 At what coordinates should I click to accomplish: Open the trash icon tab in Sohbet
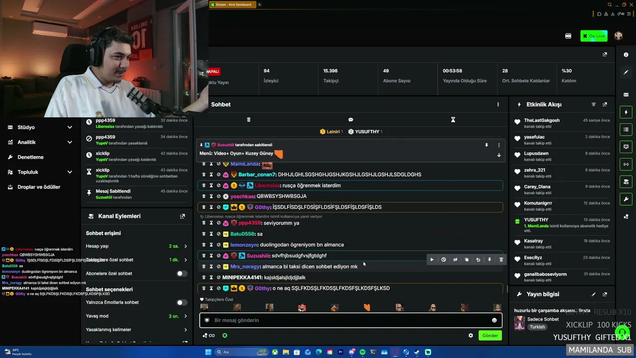pyautogui.click(x=248, y=120)
